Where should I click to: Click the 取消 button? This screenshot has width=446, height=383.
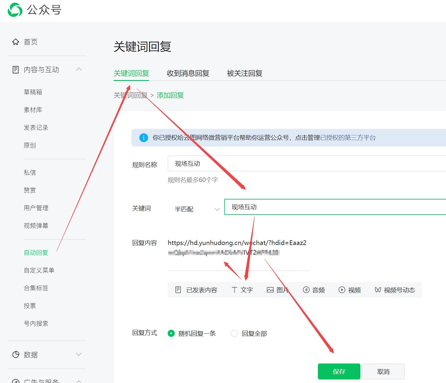383,371
